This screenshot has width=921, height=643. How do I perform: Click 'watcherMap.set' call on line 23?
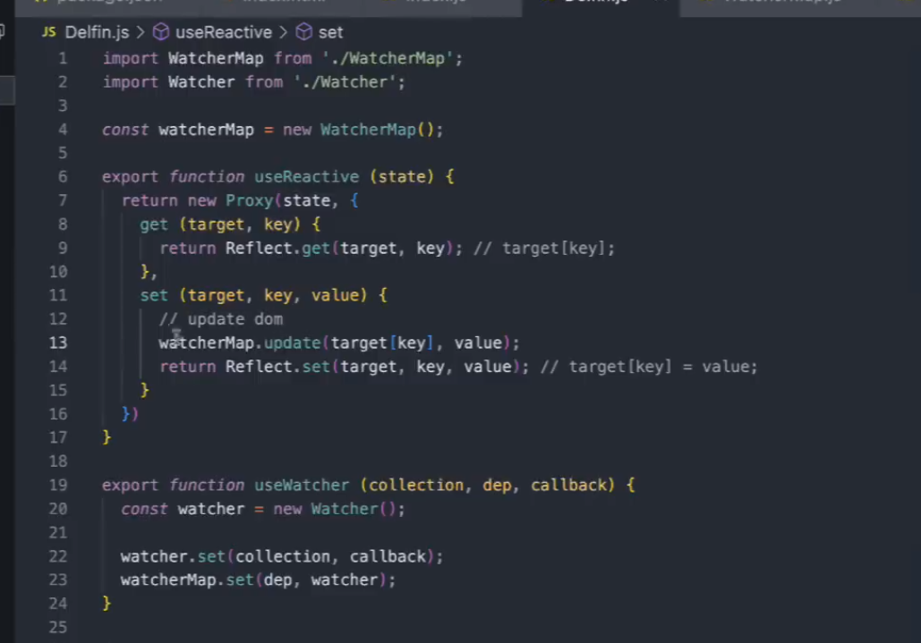click(187, 580)
